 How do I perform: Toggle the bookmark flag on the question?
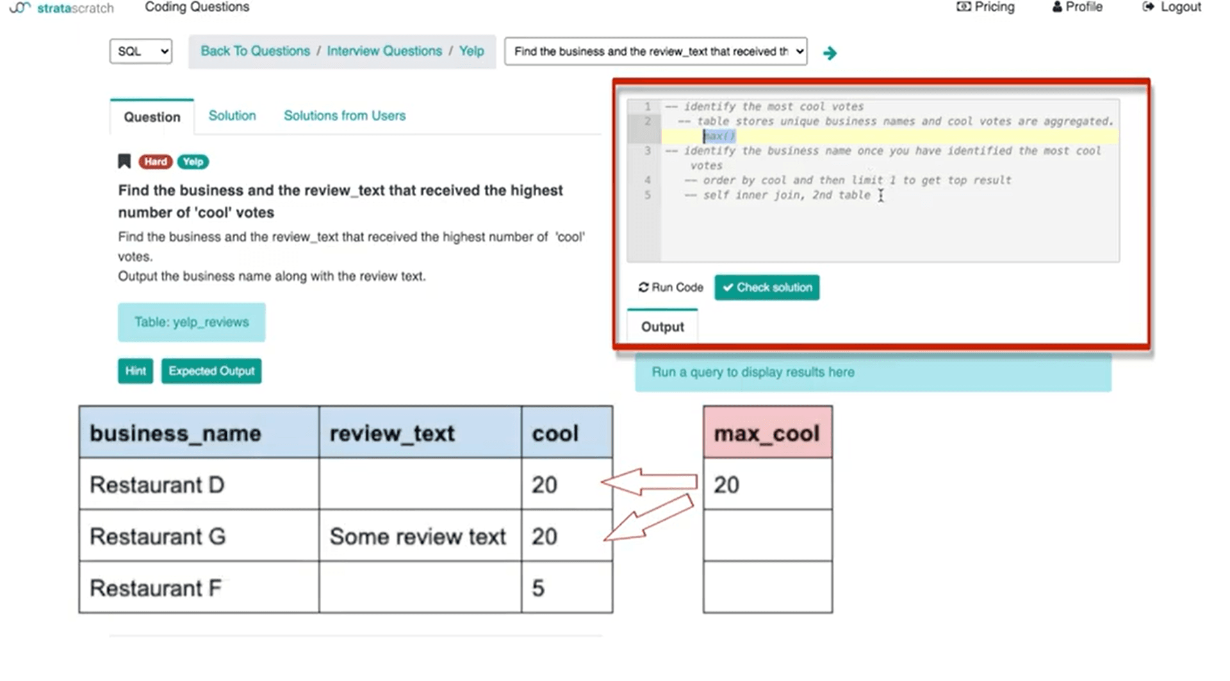click(x=123, y=161)
